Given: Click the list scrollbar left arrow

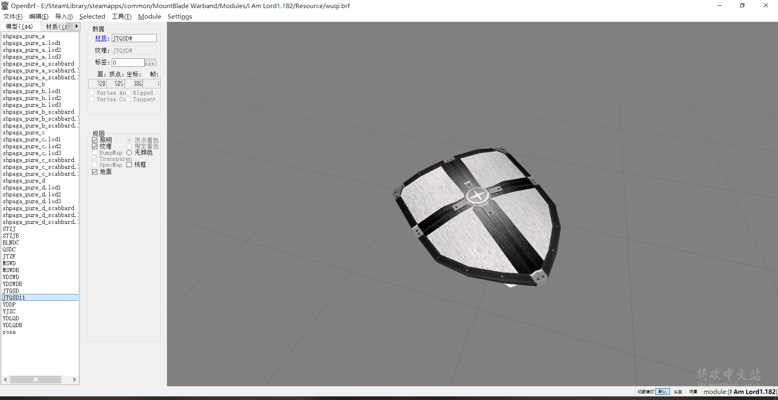Looking at the screenshot, I should 6,379.
